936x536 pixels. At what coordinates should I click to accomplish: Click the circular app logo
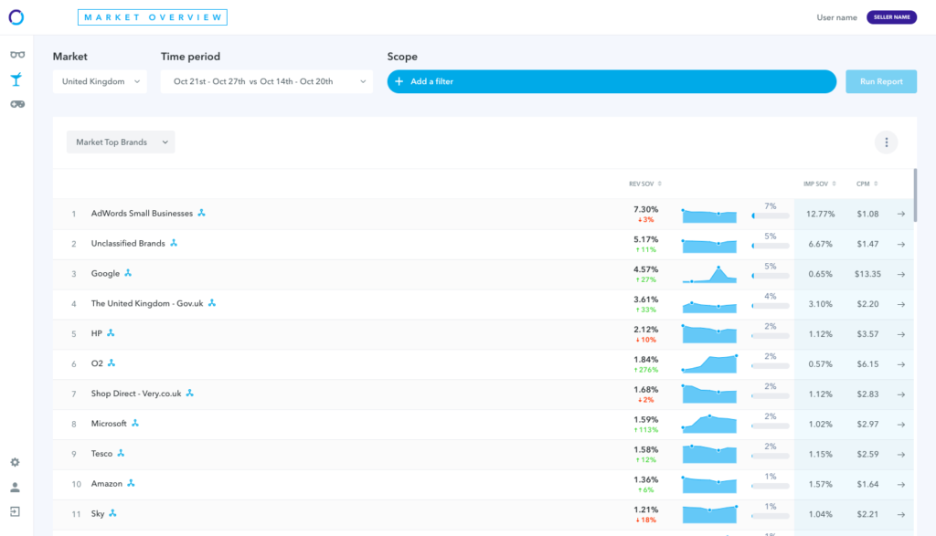16,17
